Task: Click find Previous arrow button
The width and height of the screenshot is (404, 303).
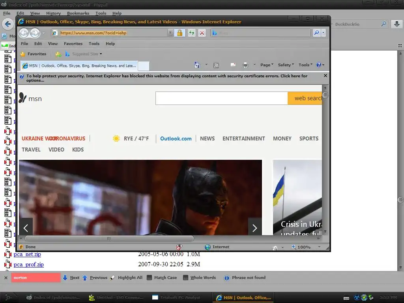Action: [x=95, y=277]
